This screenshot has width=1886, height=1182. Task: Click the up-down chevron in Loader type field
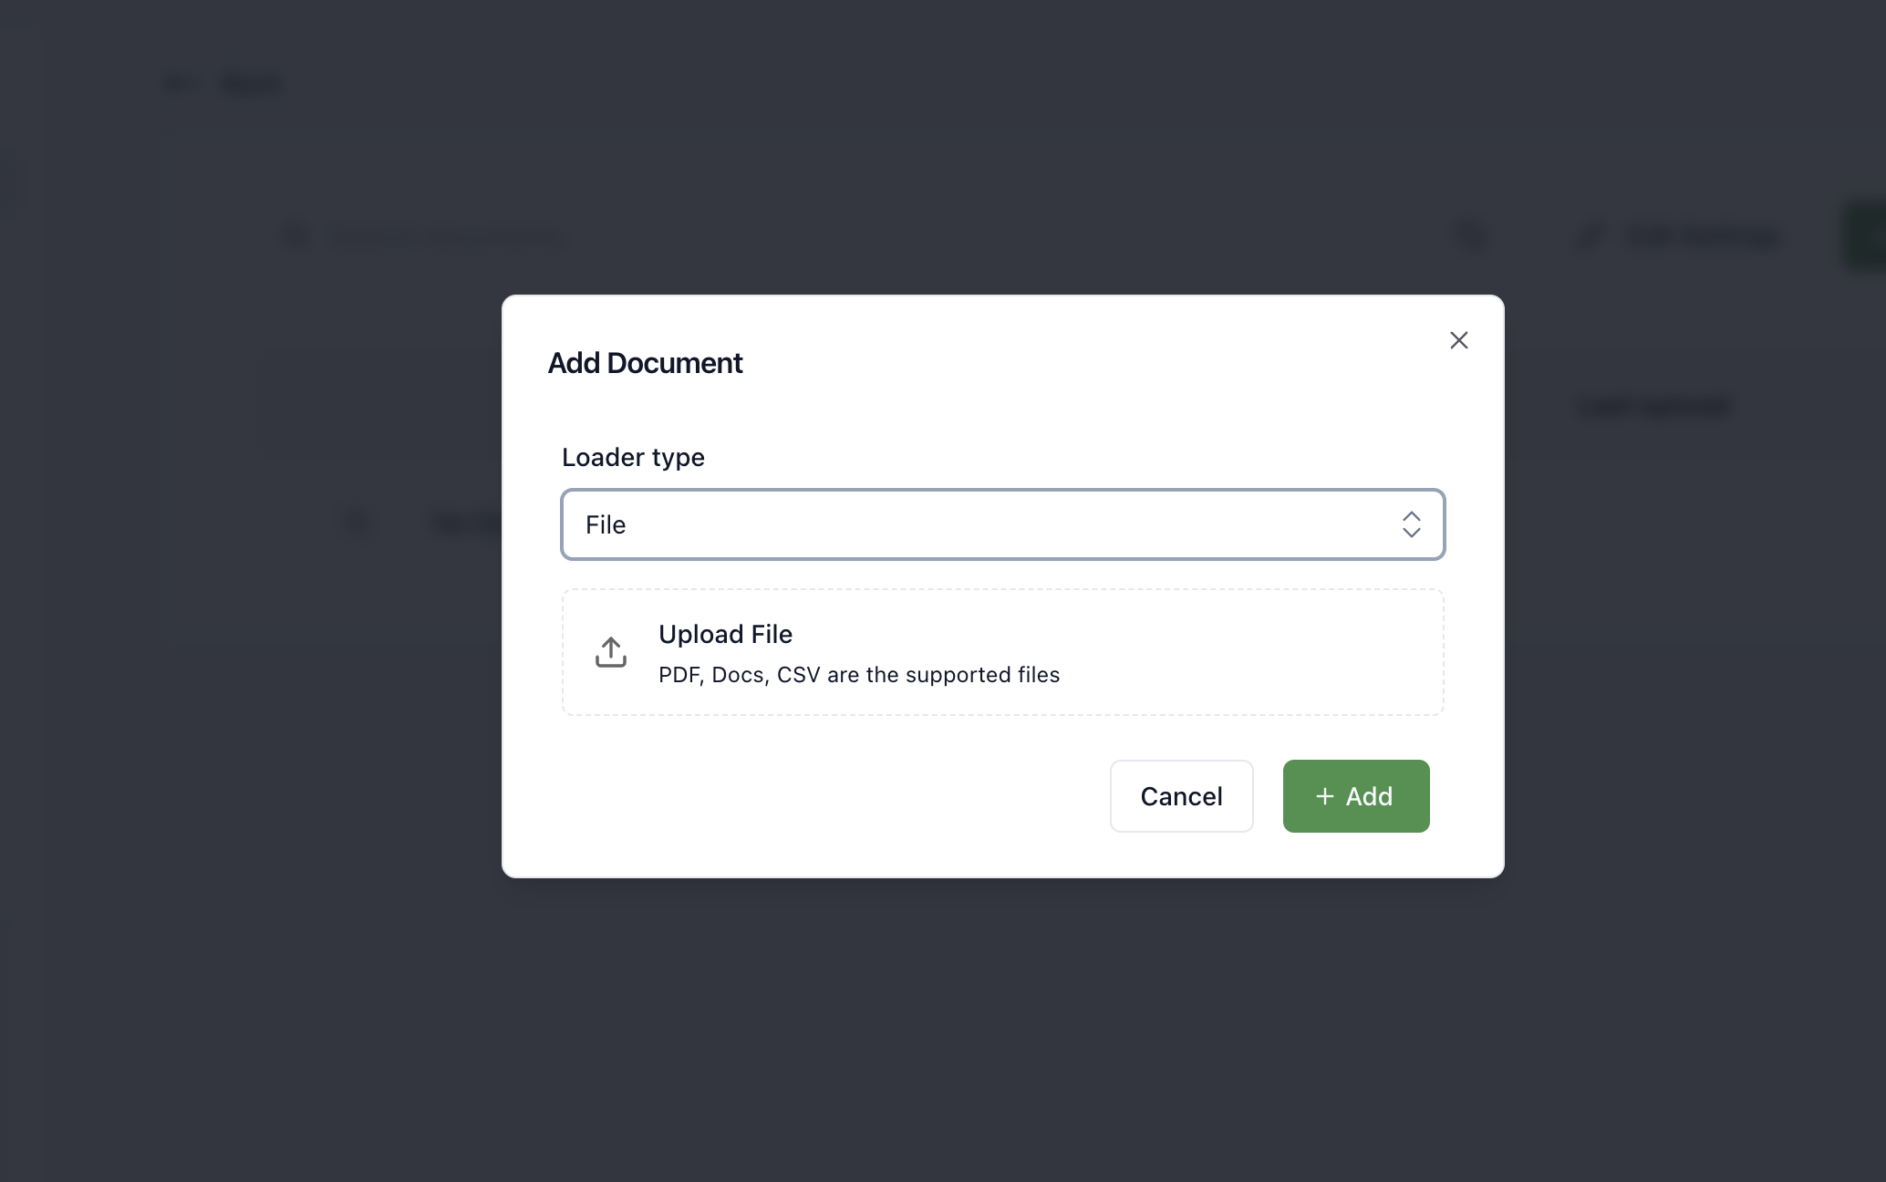pyautogui.click(x=1411, y=524)
